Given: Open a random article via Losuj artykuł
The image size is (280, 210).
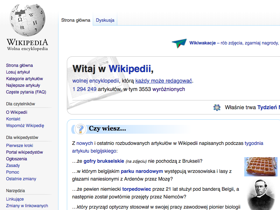Looking at the screenshot, I should [18, 72].
